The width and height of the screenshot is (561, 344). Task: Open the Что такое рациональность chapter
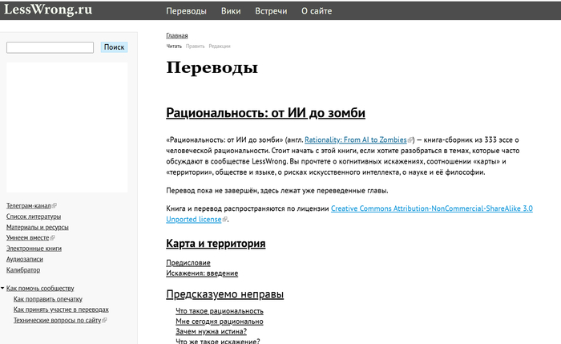point(219,310)
